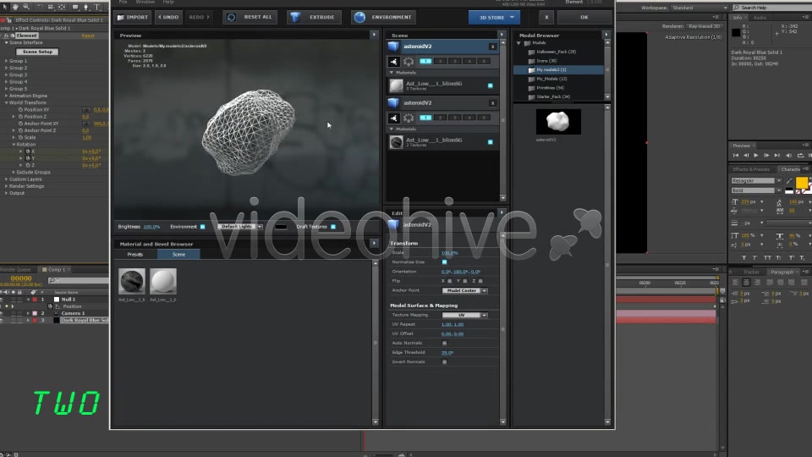Open My_Models folder

tap(551, 79)
